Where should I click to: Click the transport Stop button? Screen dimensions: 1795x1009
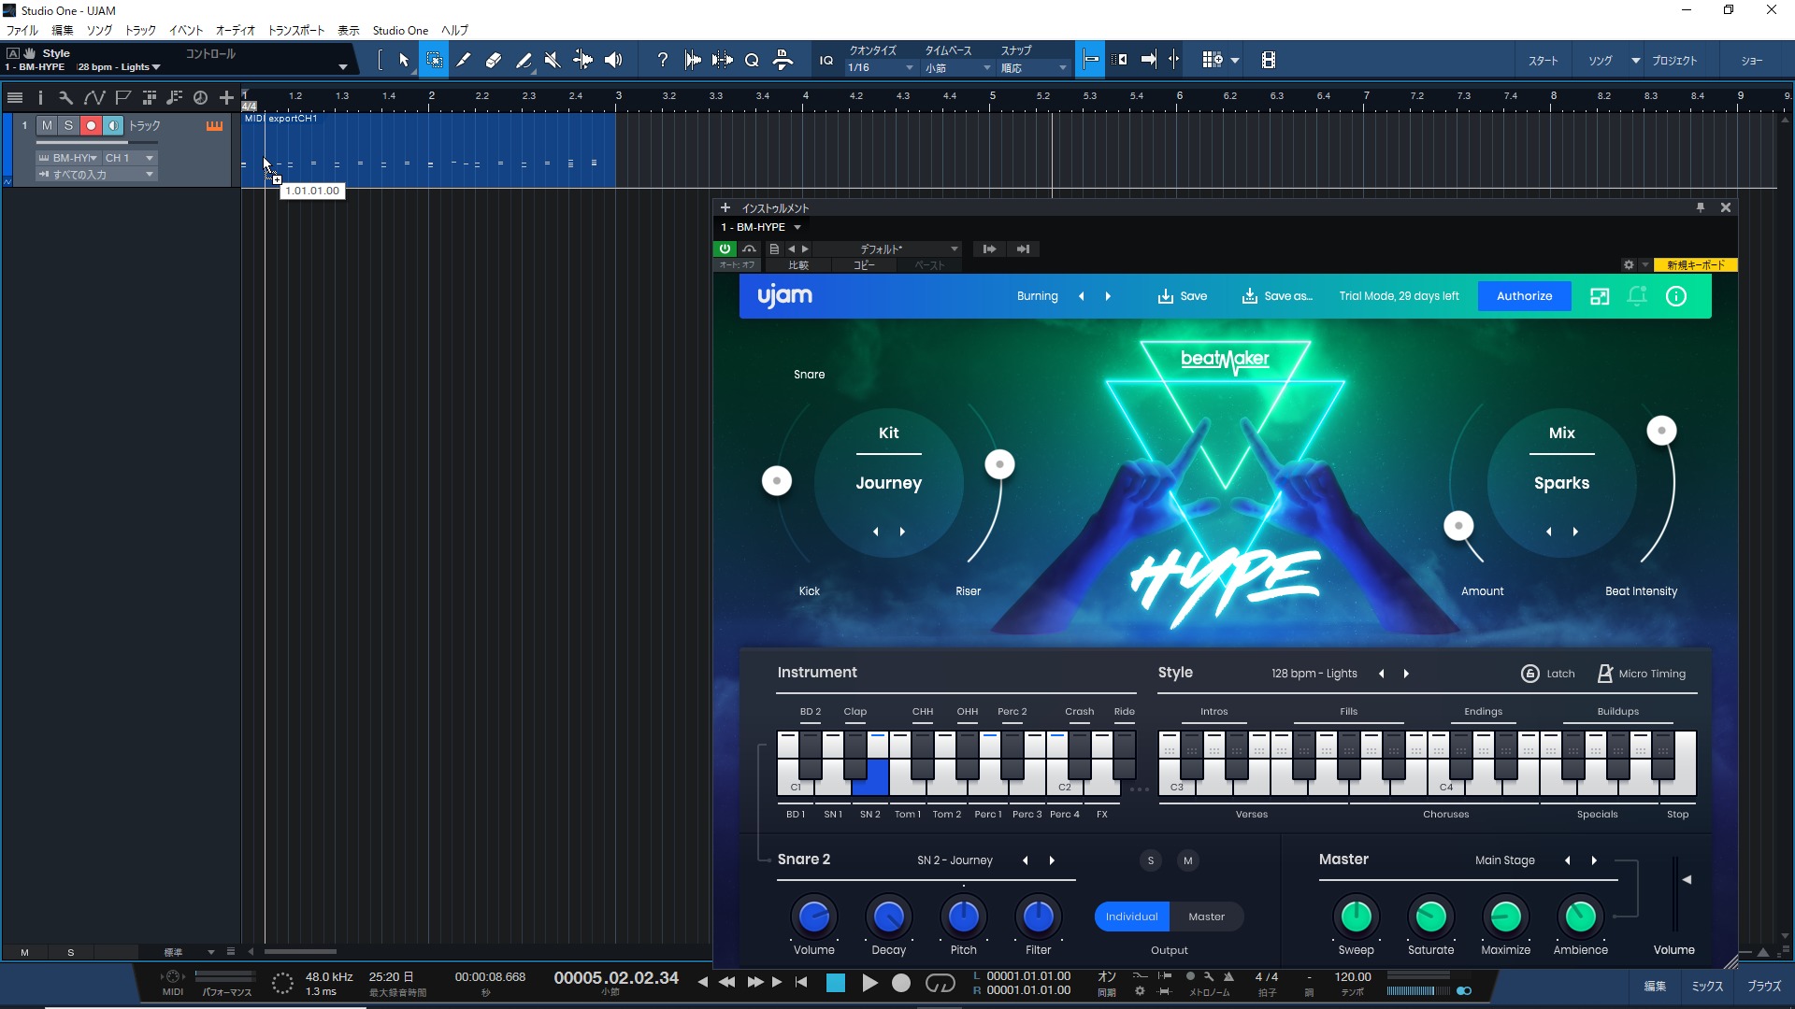coord(836,983)
